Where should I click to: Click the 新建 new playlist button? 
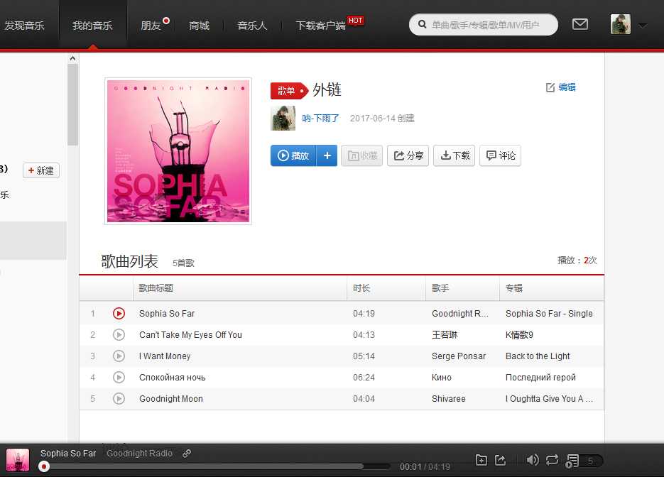(x=41, y=170)
